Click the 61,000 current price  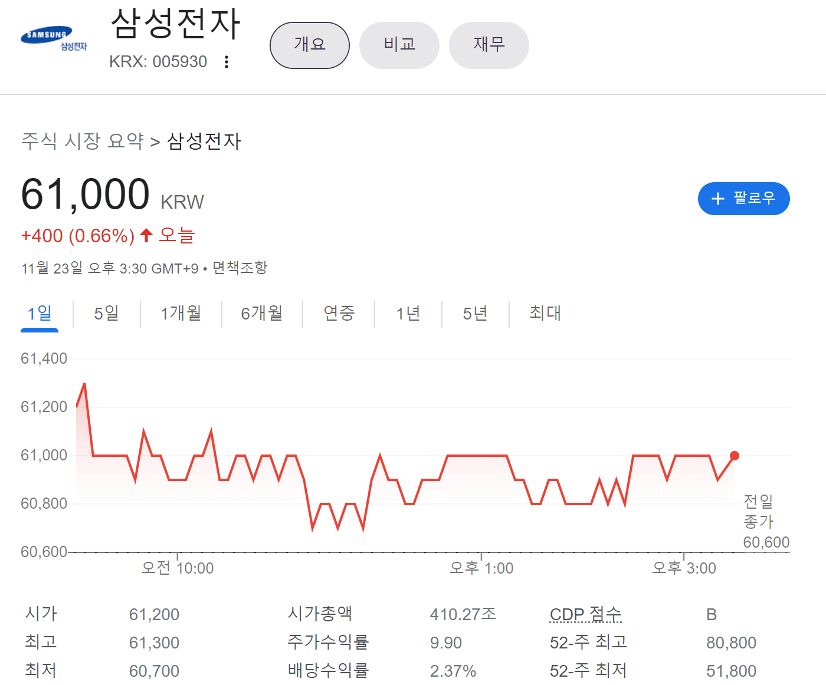click(x=86, y=194)
